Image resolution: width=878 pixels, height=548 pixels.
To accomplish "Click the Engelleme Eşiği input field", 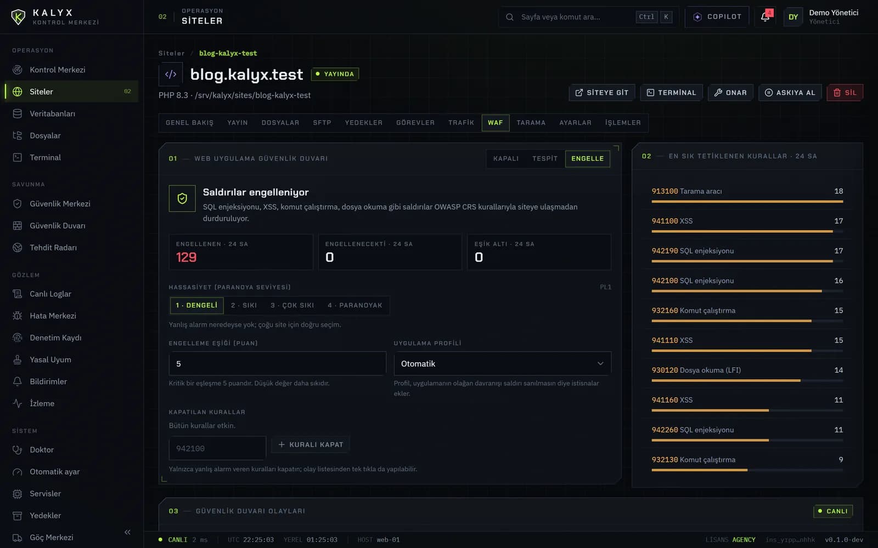I will (x=277, y=363).
